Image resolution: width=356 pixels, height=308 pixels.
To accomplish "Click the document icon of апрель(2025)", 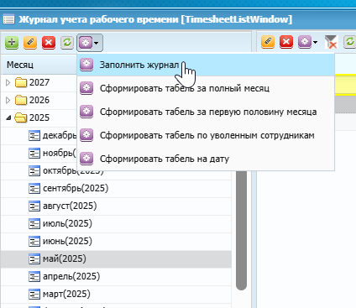I will 34,277.
